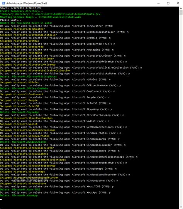The height and width of the screenshot is (209, 183).
Task: Click the prompt asking about Microsoft.SkypeApp
Action: point(56,109)
